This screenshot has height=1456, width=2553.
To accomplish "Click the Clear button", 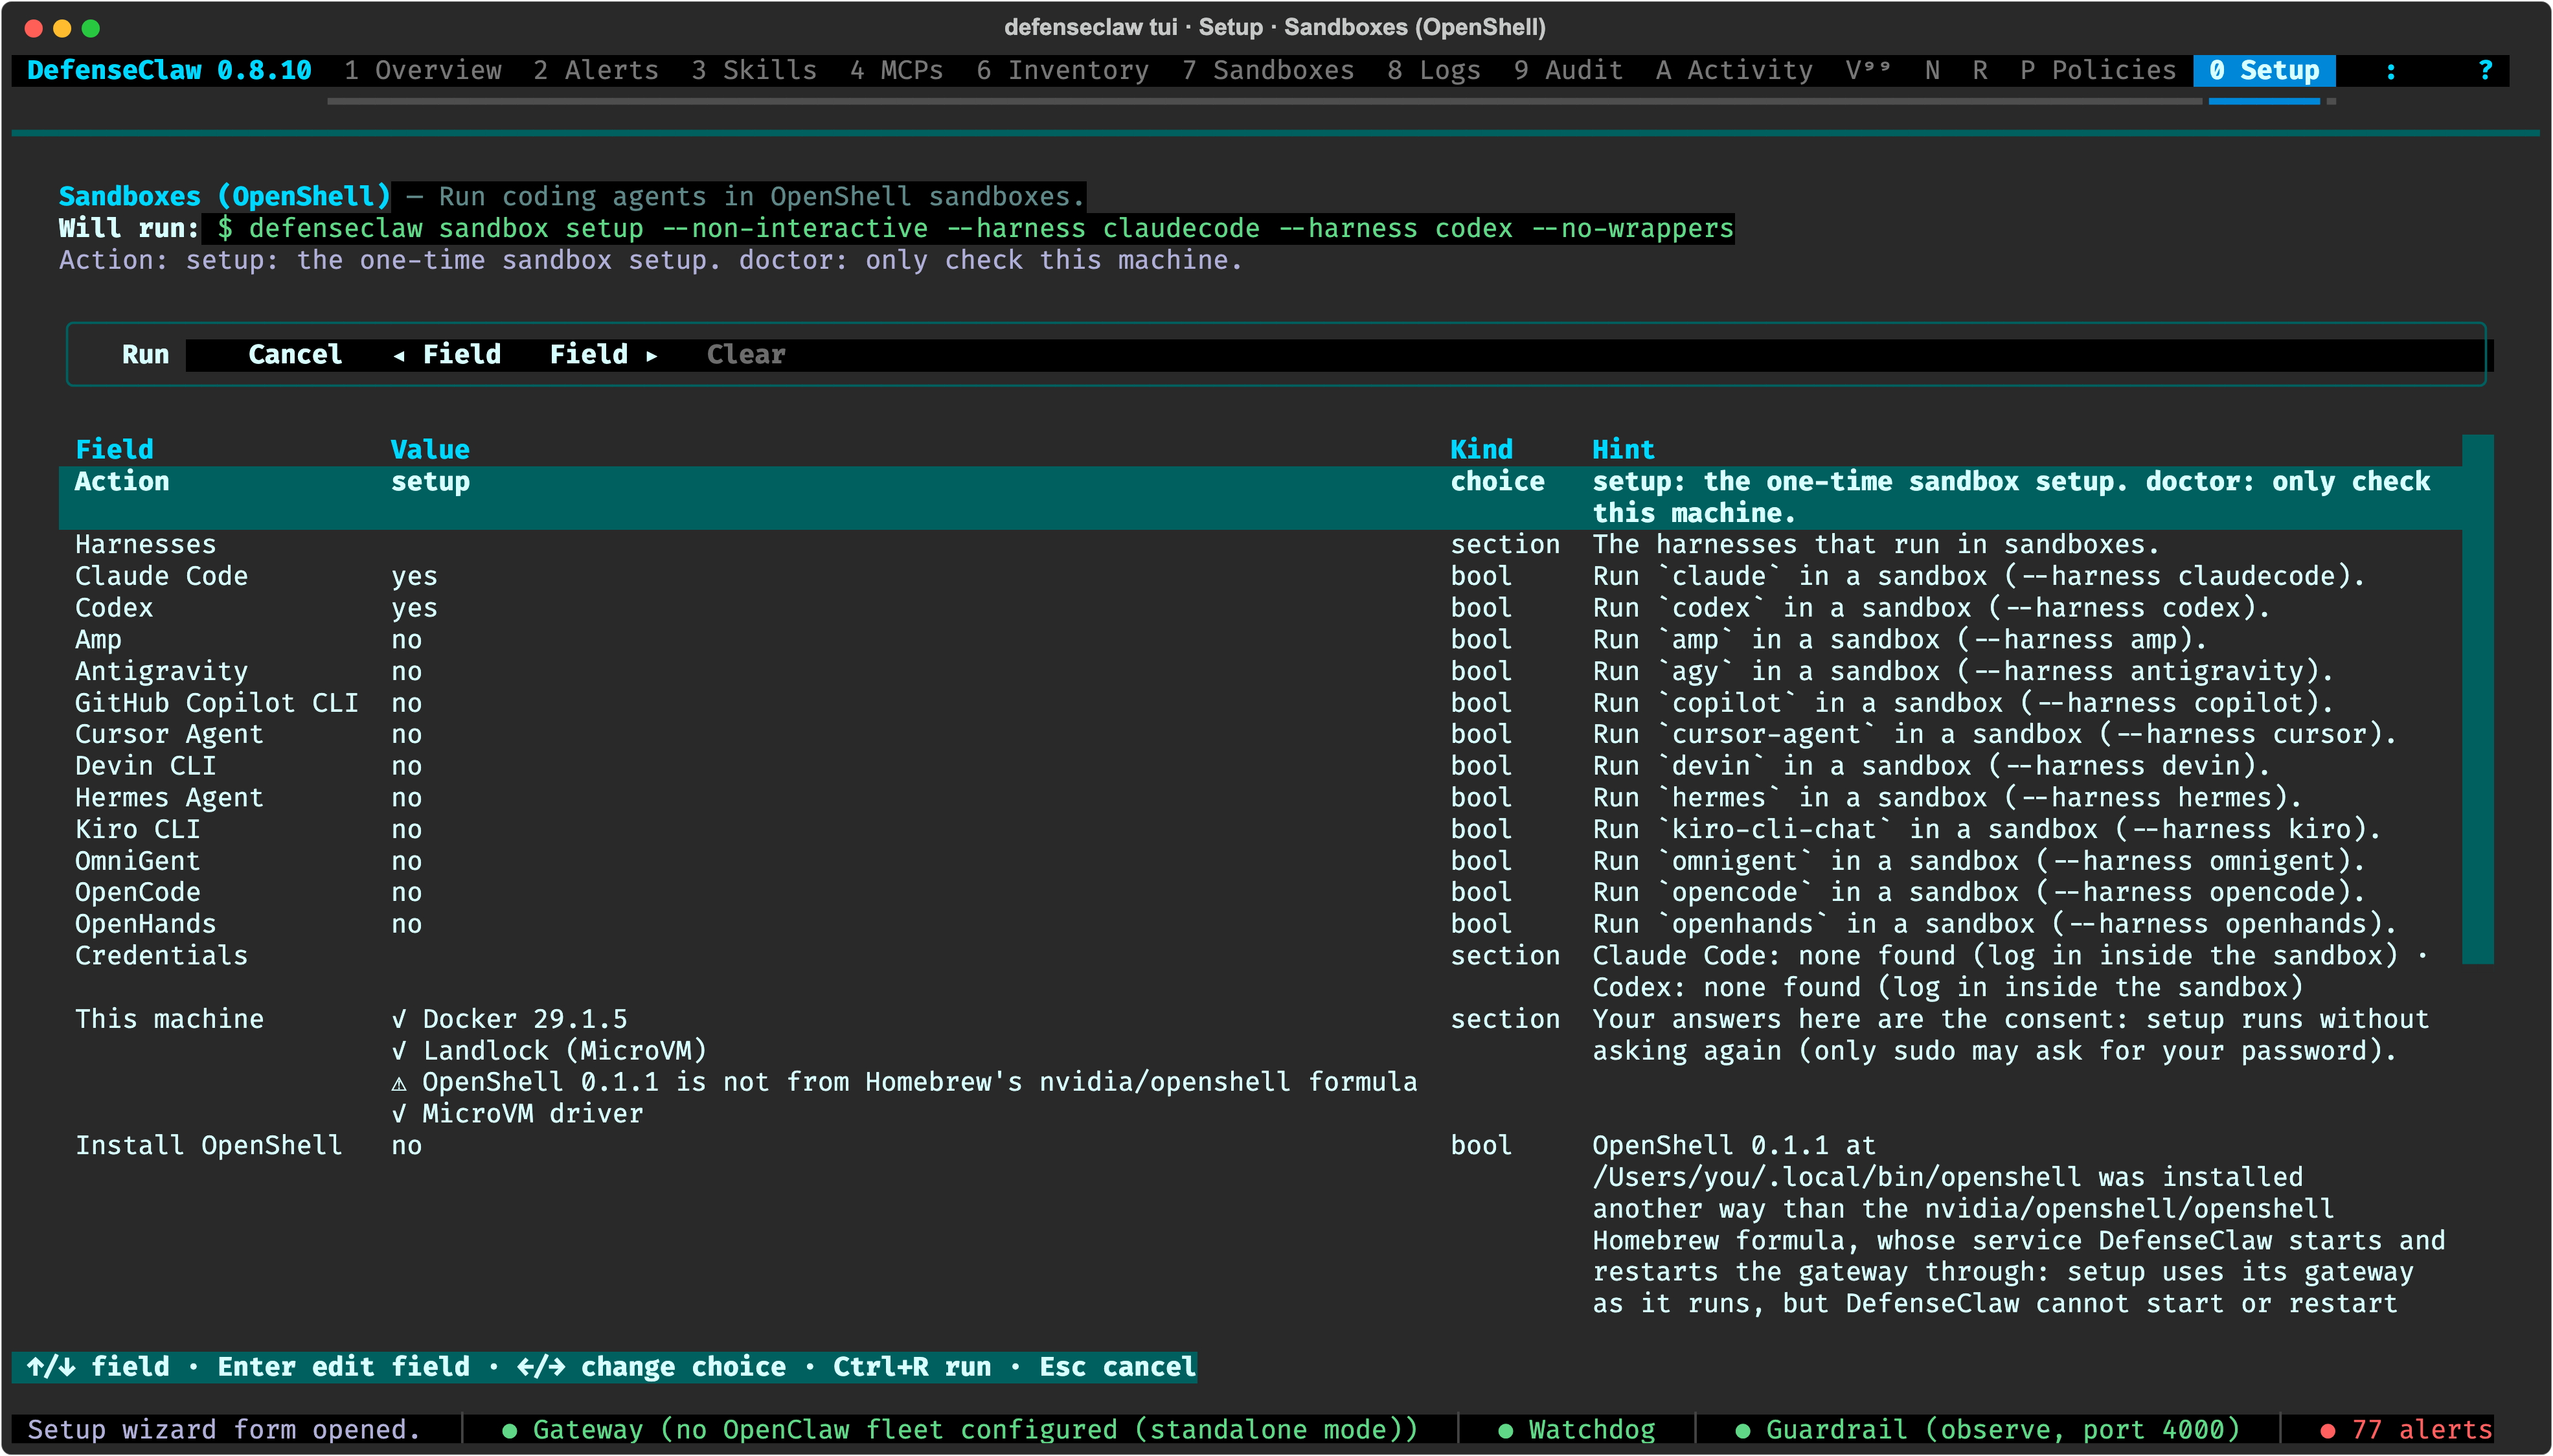I will click(745, 354).
